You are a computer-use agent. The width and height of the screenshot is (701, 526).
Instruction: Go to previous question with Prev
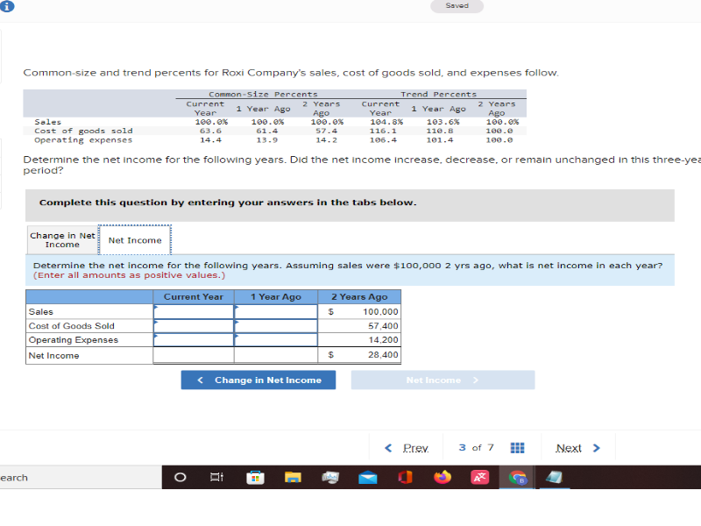(x=415, y=448)
